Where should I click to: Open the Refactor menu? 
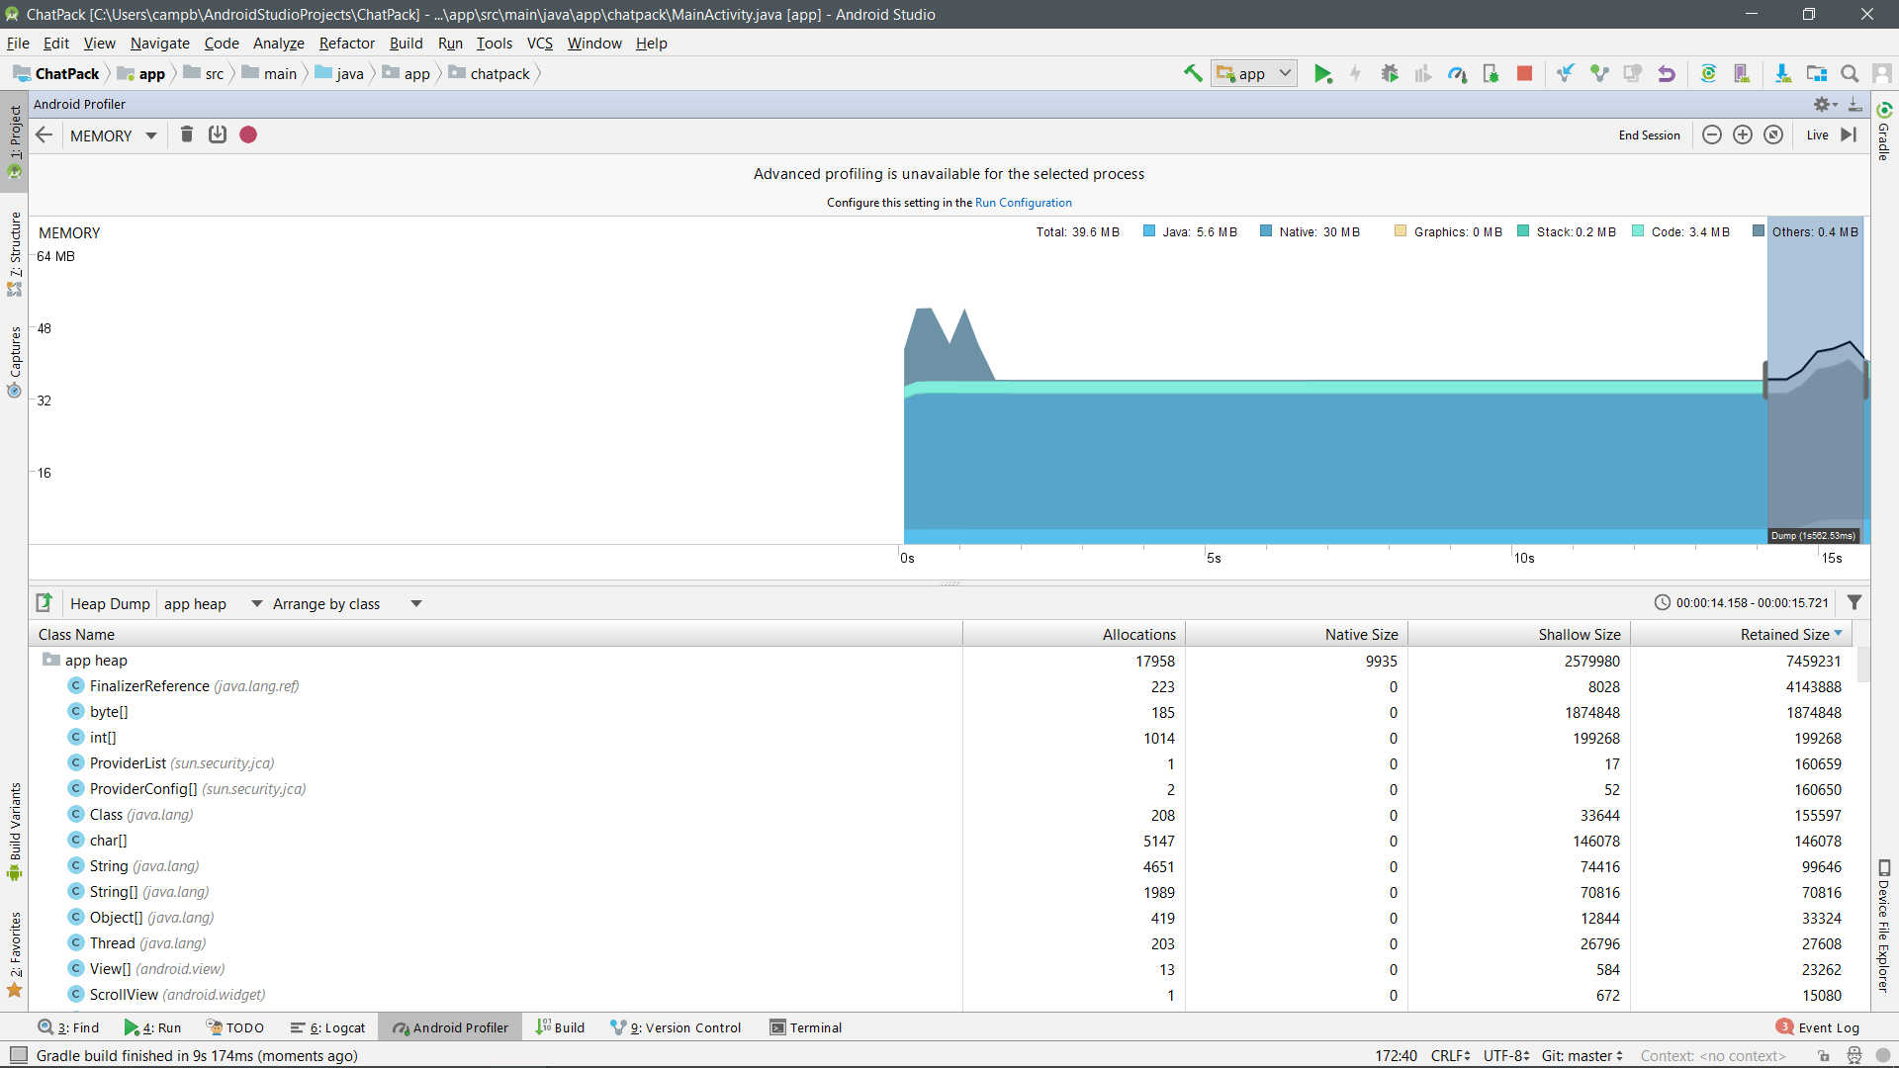point(346,43)
